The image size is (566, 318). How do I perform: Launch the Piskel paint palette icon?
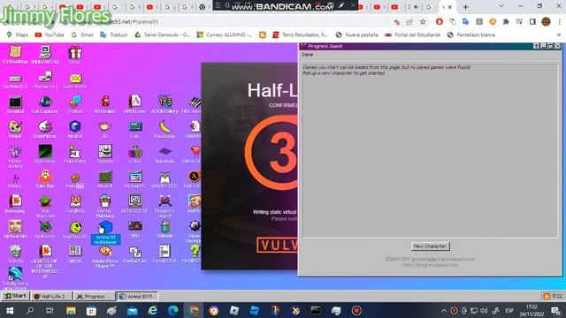click(15, 130)
